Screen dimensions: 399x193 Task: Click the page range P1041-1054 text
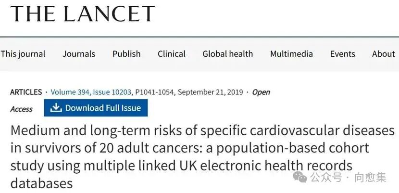tap(155, 92)
